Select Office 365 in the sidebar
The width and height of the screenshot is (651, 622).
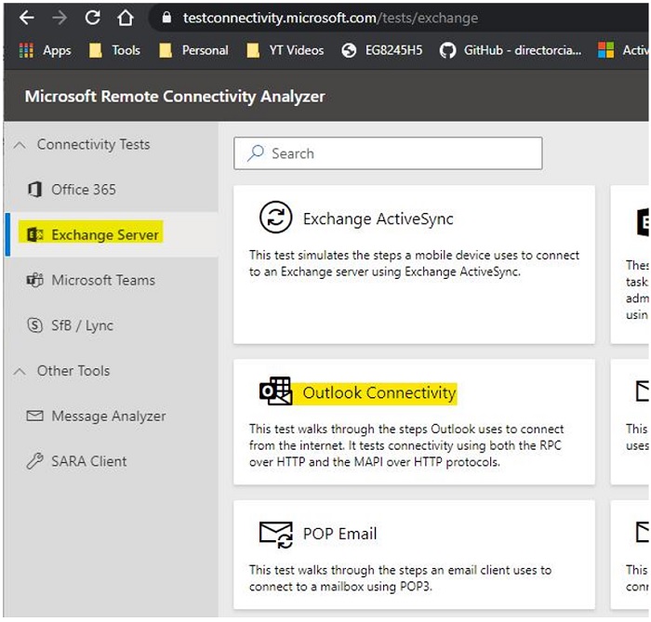[x=112, y=190]
